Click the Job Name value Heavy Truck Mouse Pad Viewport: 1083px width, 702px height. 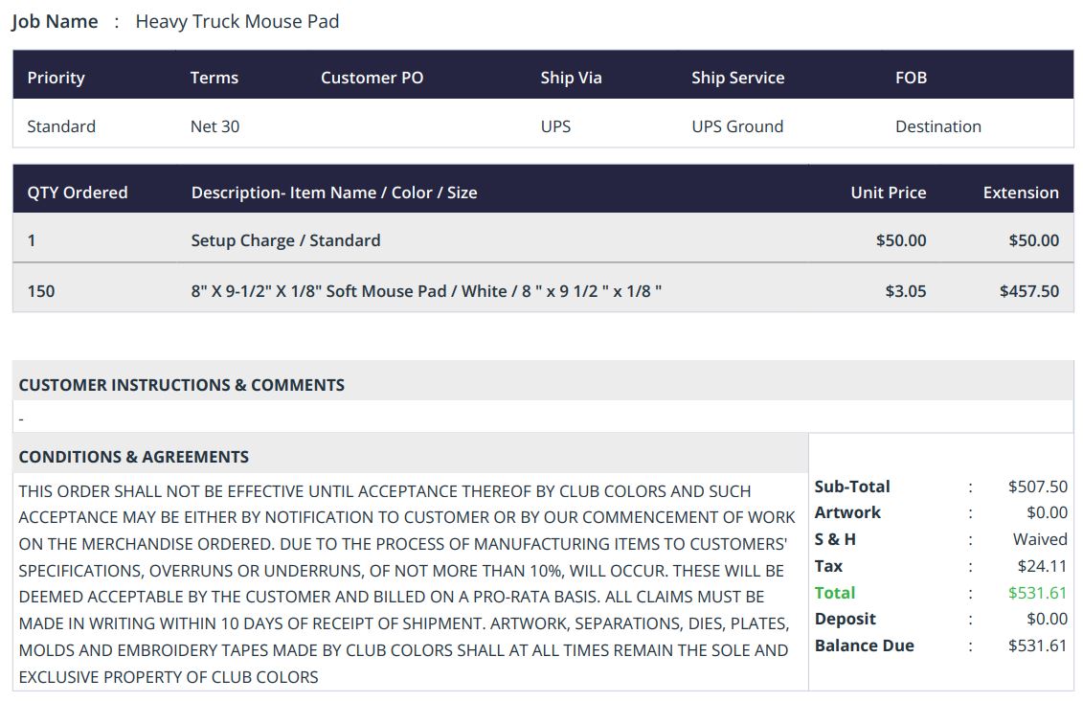(237, 21)
